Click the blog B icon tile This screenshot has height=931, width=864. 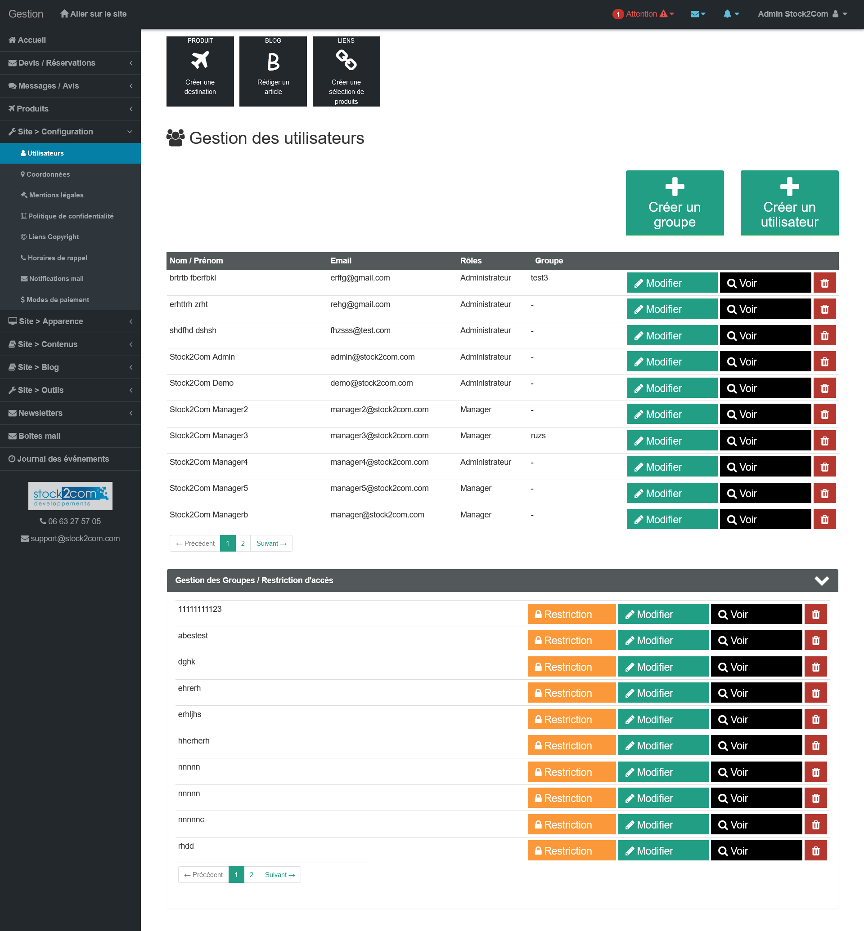coord(273,62)
